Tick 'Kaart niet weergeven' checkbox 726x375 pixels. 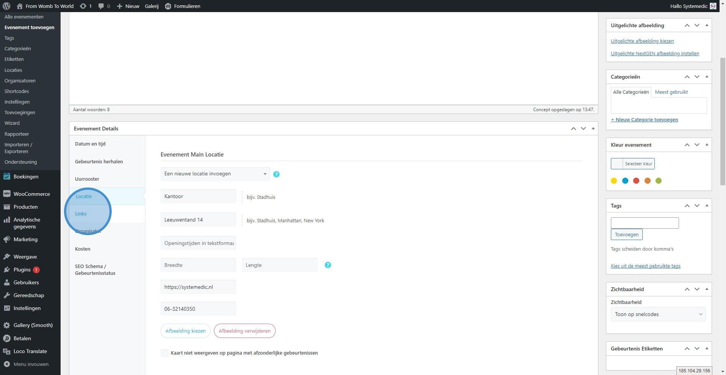coord(165,353)
